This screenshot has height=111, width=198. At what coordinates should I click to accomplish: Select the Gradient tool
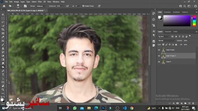point(3,60)
